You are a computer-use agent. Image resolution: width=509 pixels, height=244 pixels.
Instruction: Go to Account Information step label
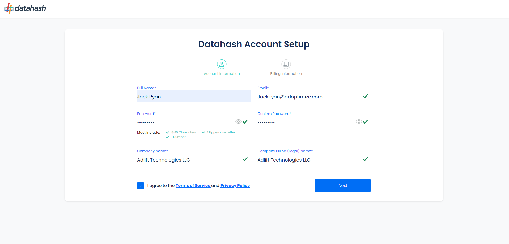point(222,74)
